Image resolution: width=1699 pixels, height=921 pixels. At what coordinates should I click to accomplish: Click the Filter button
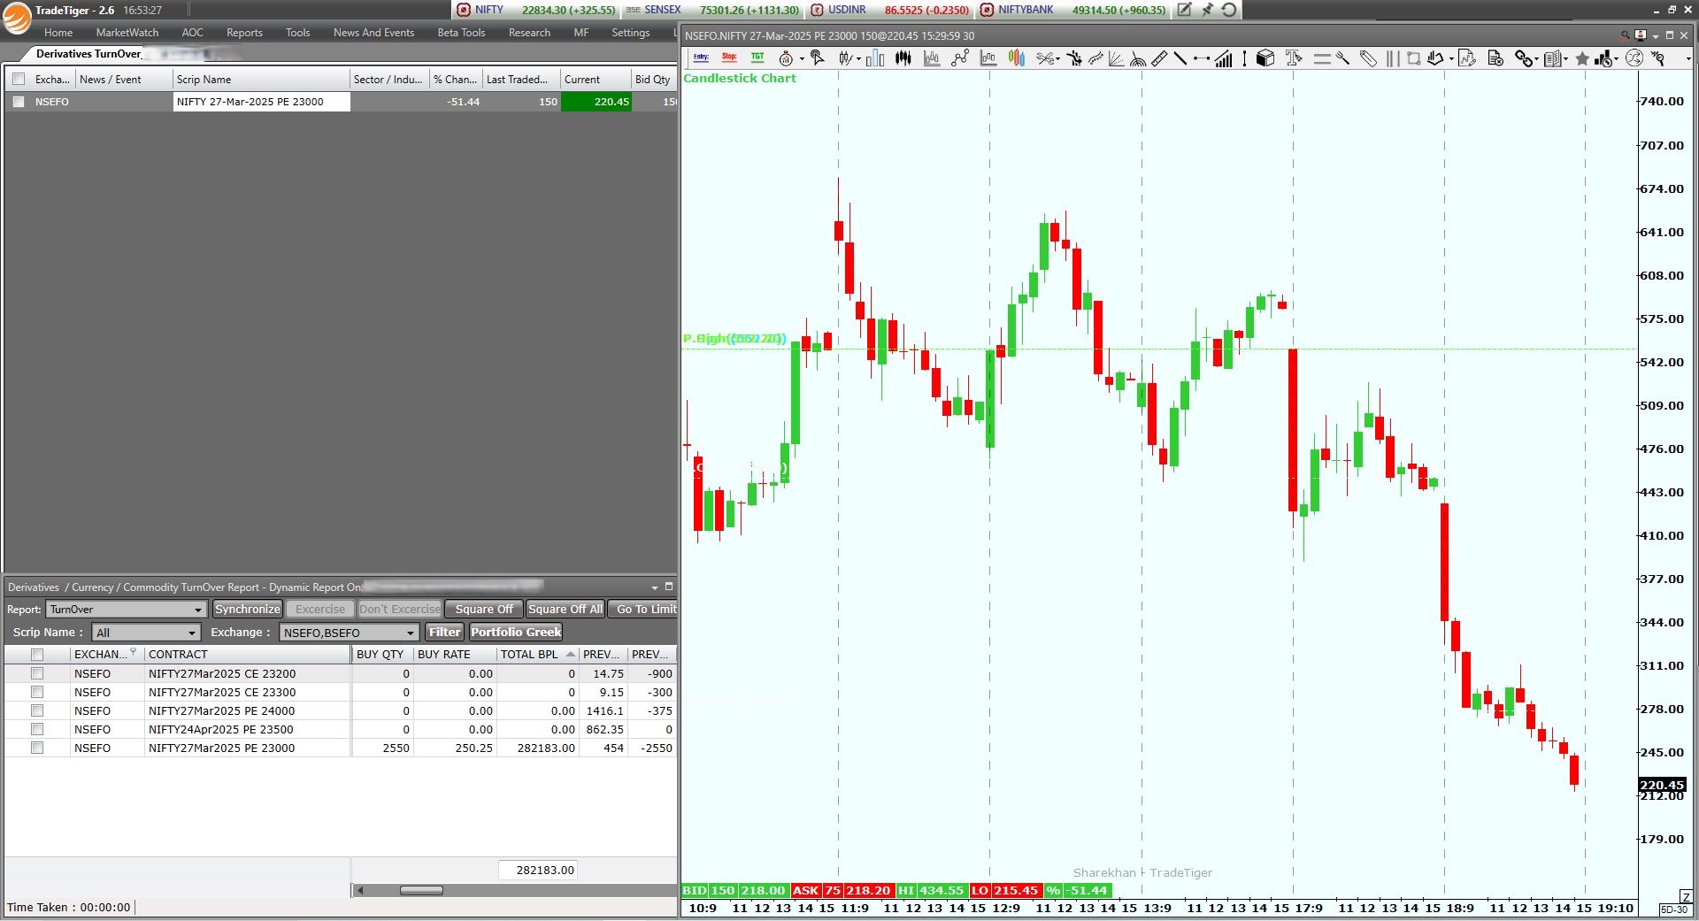[x=444, y=633]
